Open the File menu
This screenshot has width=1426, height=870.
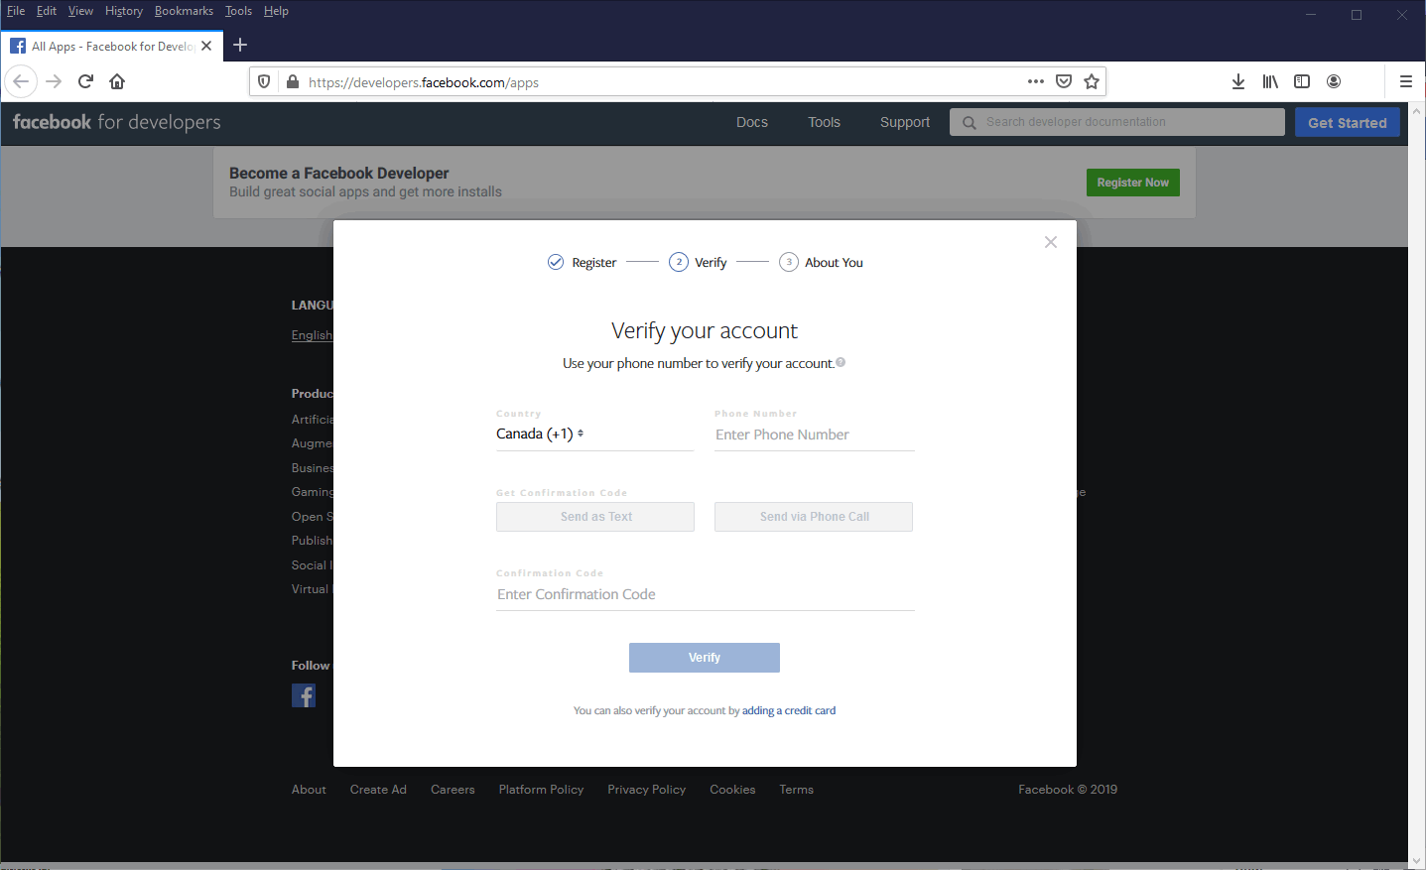(16, 11)
